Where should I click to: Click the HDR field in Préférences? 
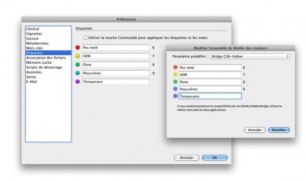[116, 56]
